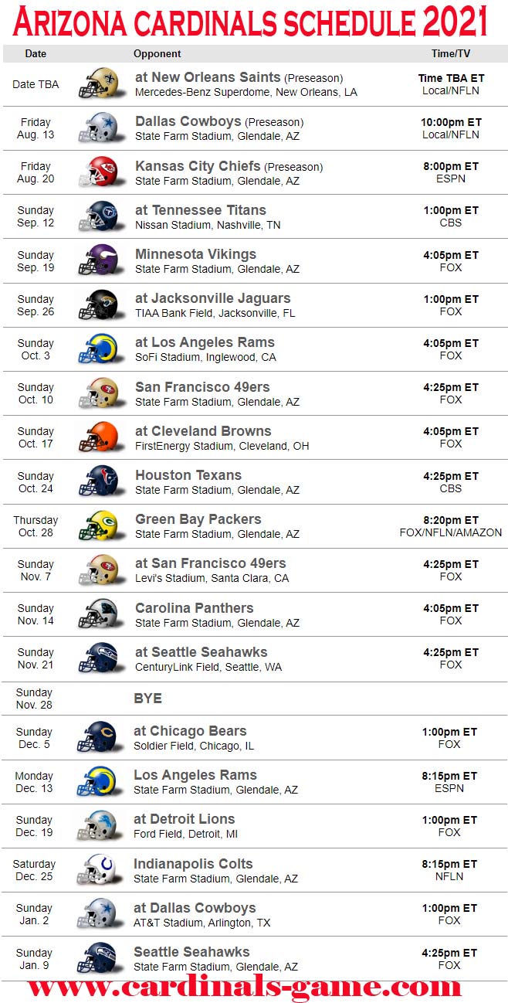
Task: Open the www.cardinals-game.com link
Action: tap(244, 987)
